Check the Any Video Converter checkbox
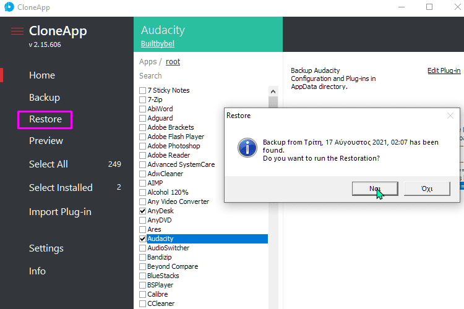This screenshot has height=309, width=464. [x=143, y=201]
